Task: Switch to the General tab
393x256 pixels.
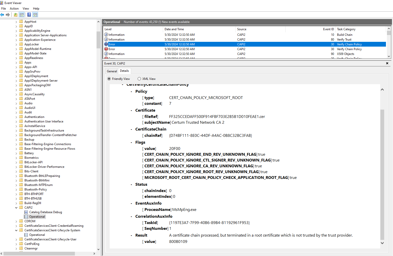Action: [x=112, y=71]
